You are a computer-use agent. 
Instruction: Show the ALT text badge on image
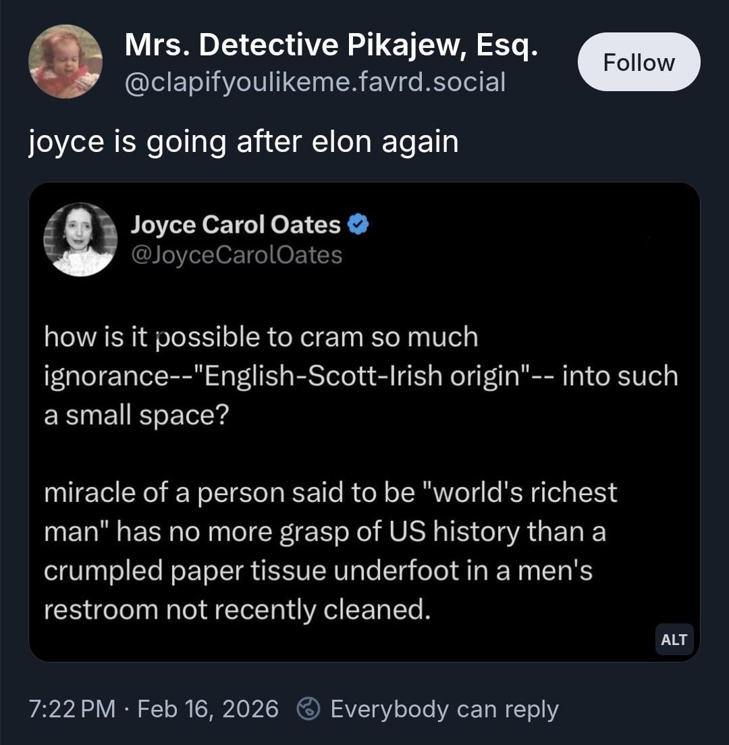pyautogui.click(x=674, y=640)
